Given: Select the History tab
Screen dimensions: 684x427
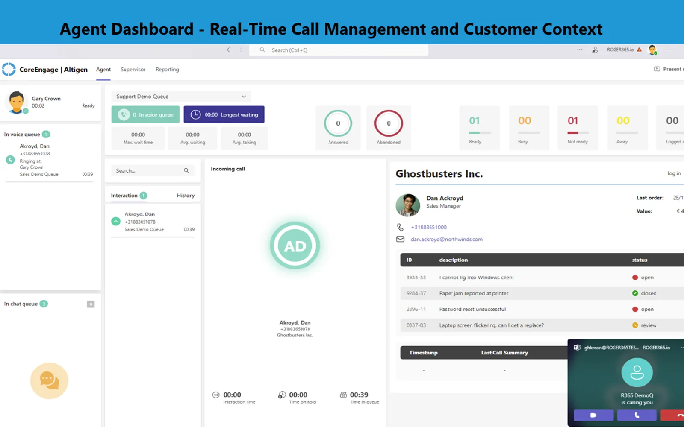Looking at the screenshot, I should (186, 196).
